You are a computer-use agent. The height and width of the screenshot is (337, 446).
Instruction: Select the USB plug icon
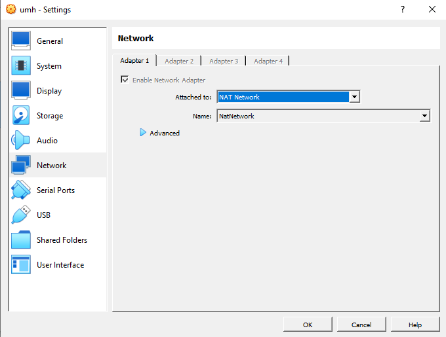click(21, 215)
